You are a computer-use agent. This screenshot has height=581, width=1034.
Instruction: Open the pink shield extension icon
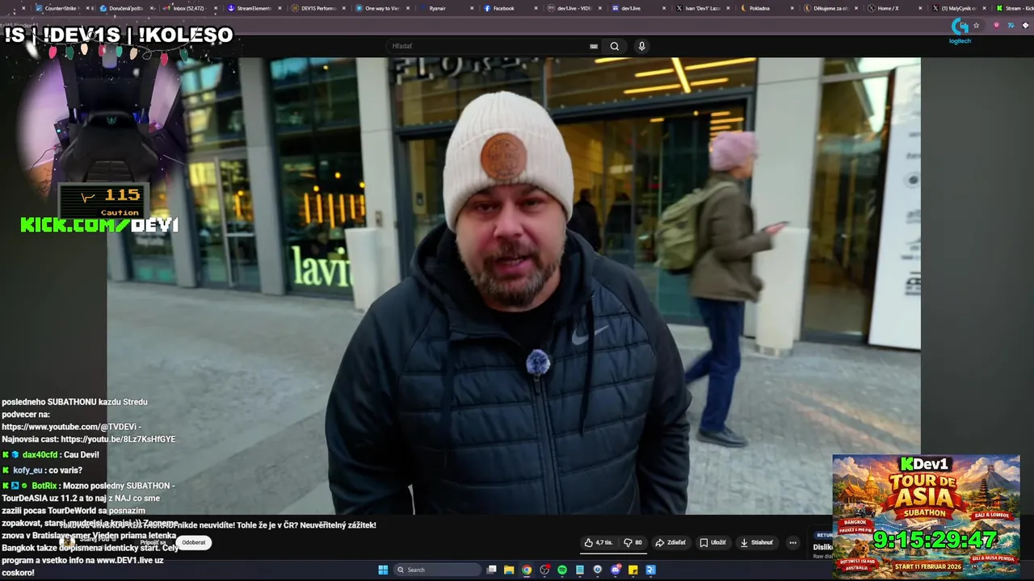[x=996, y=26]
